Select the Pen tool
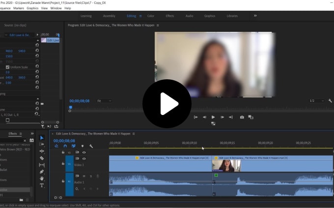Screen dimensions: 334x208 (42, 172)
